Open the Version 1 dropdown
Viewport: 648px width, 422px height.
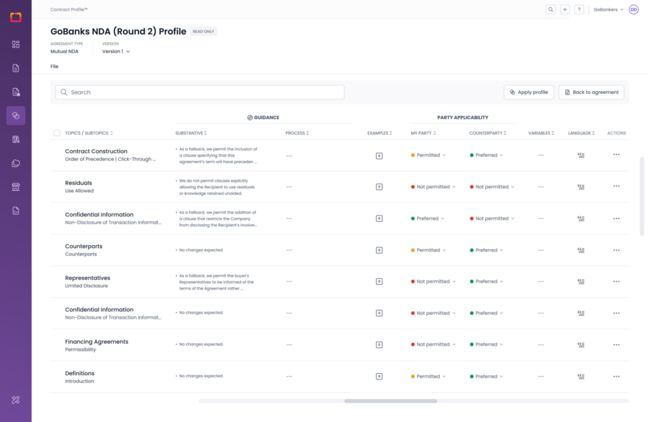coord(116,51)
